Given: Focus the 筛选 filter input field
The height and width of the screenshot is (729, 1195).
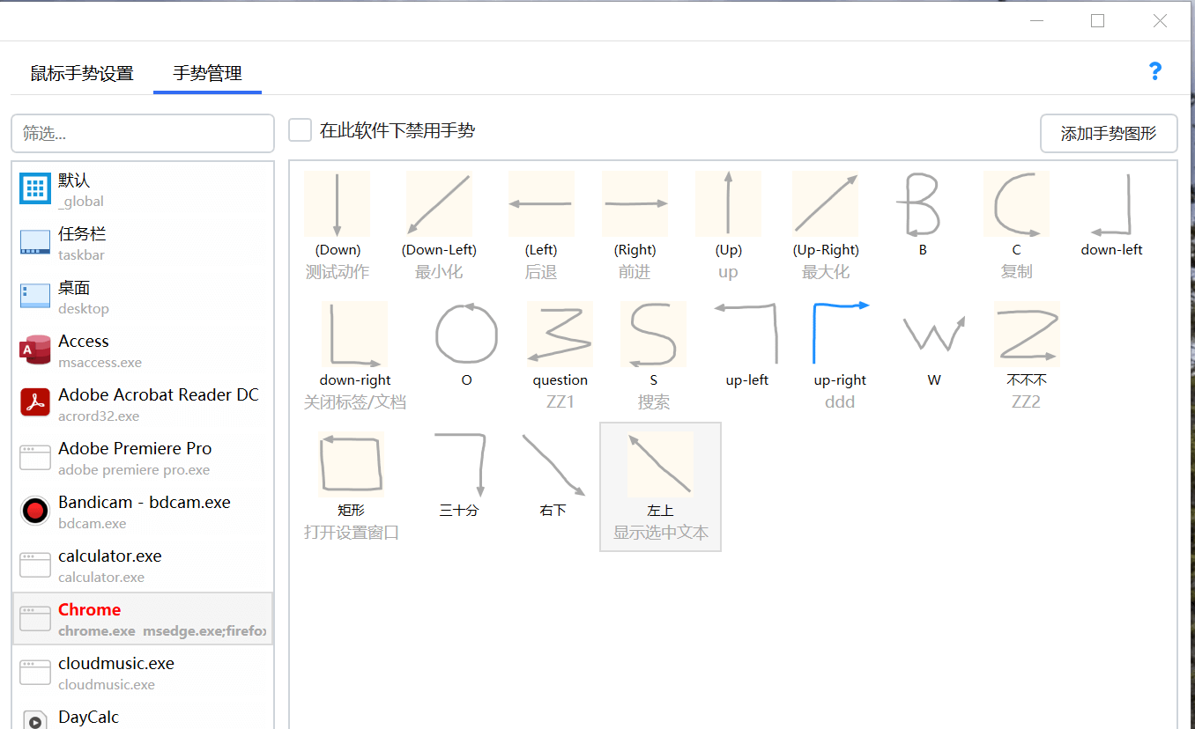Looking at the screenshot, I should (143, 134).
